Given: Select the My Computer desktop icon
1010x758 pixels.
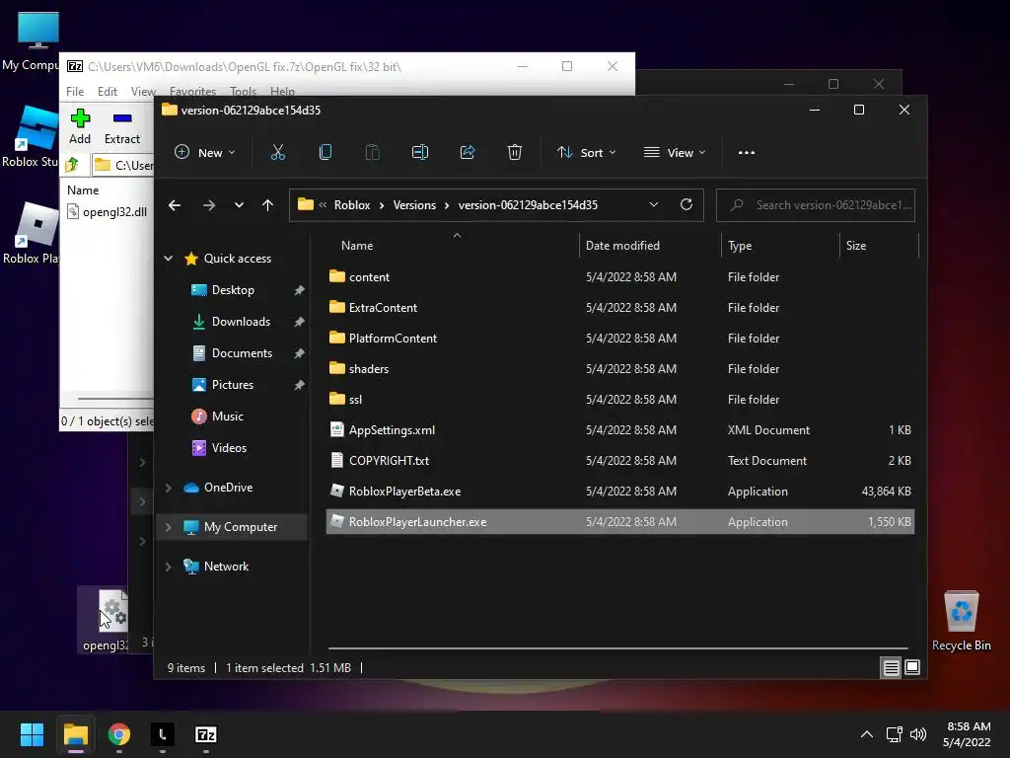Looking at the screenshot, I should pyautogui.click(x=31, y=40).
